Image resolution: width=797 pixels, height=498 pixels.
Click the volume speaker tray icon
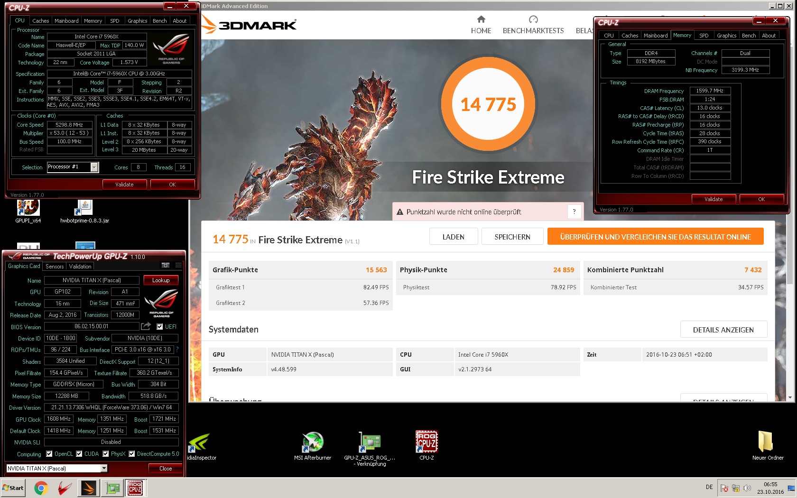[747, 488]
